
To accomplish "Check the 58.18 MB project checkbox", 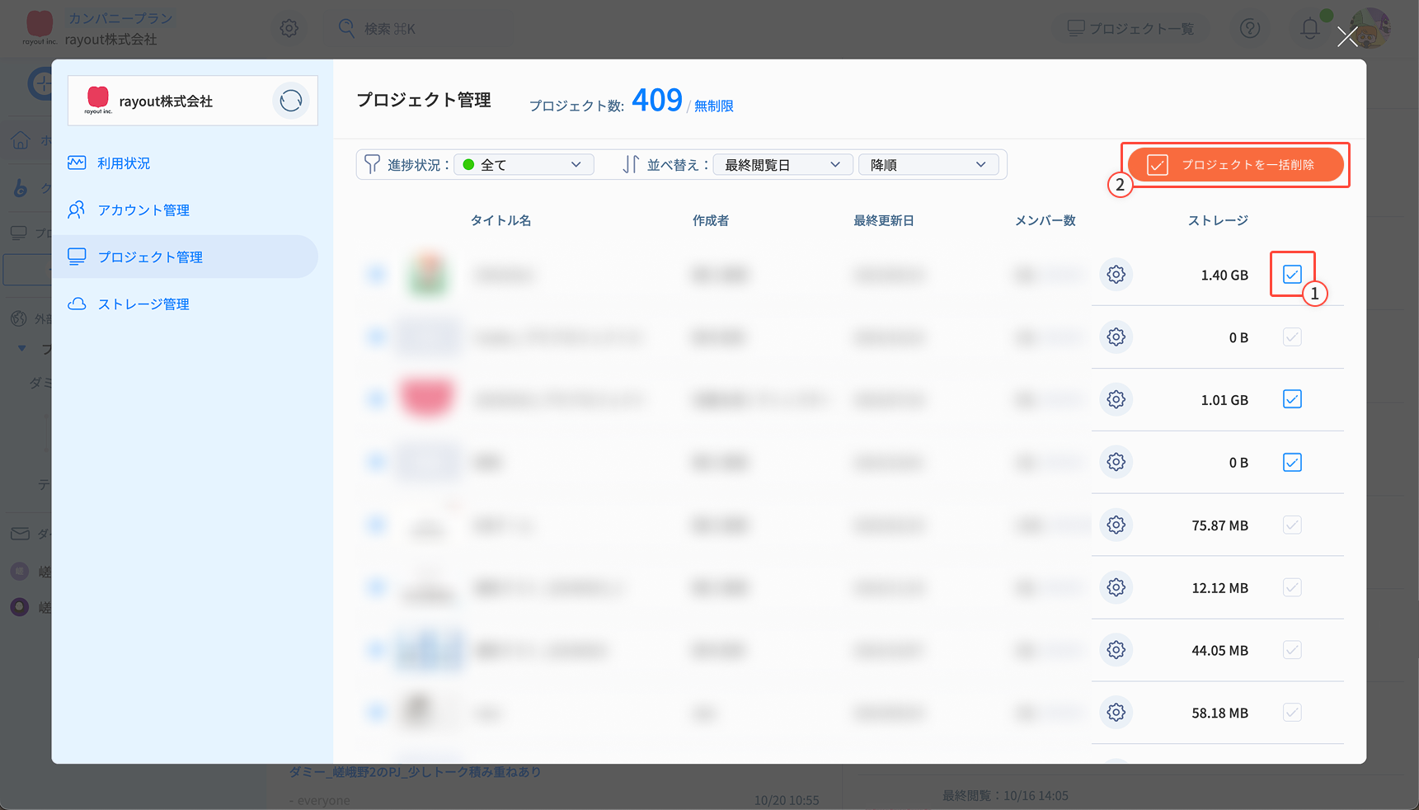I will 1292,713.
